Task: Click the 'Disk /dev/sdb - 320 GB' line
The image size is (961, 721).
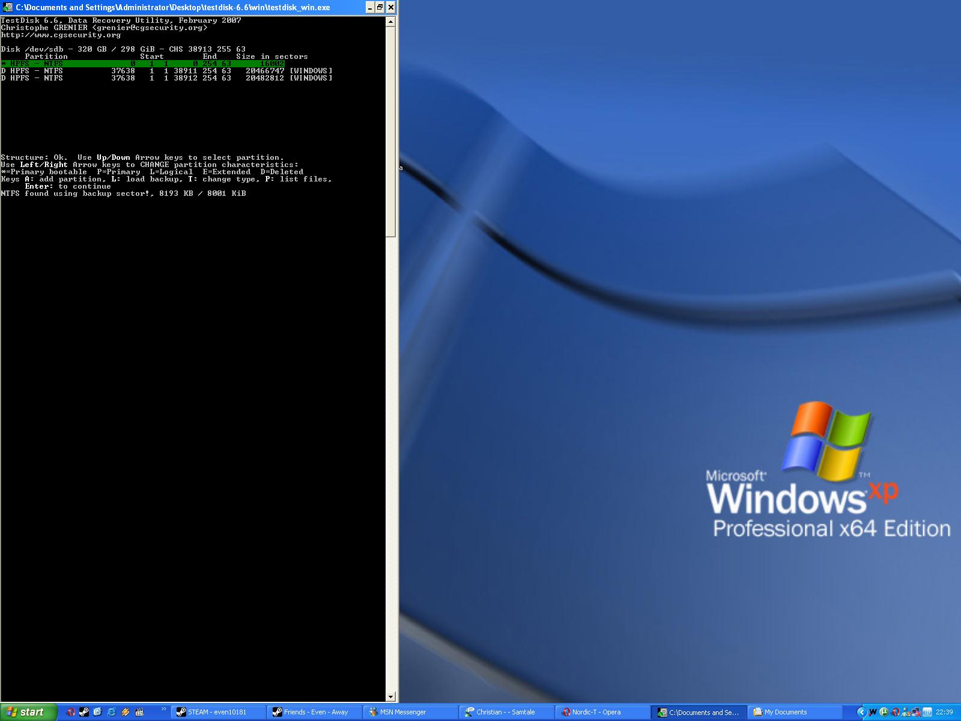Action: 123,49
